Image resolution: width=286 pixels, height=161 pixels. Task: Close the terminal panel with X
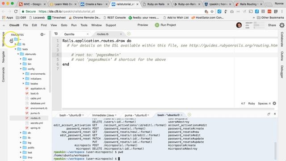pyautogui.click(x=275, y=114)
